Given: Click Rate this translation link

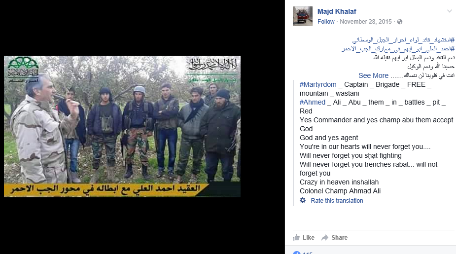Looking at the screenshot, I should pyautogui.click(x=337, y=200).
